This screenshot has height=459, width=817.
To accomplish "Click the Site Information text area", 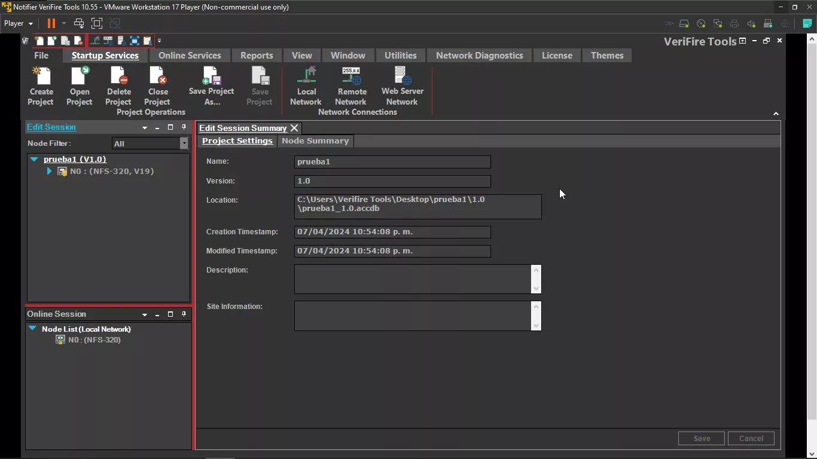I will [x=413, y=316].
